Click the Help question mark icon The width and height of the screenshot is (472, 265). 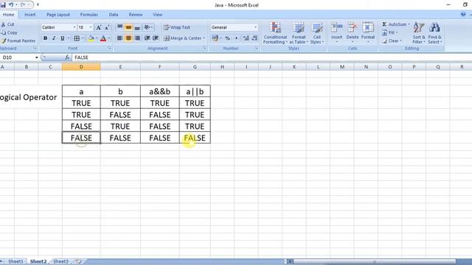coord(463,15)
